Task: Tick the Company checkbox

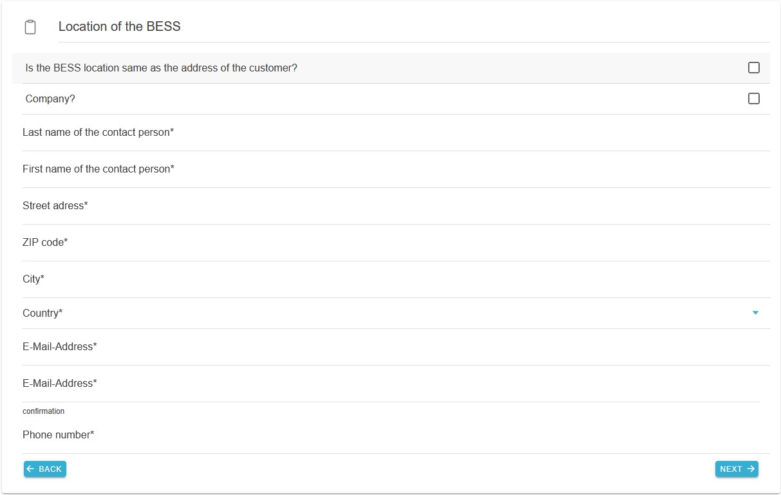Action: (x=754, y=98)
